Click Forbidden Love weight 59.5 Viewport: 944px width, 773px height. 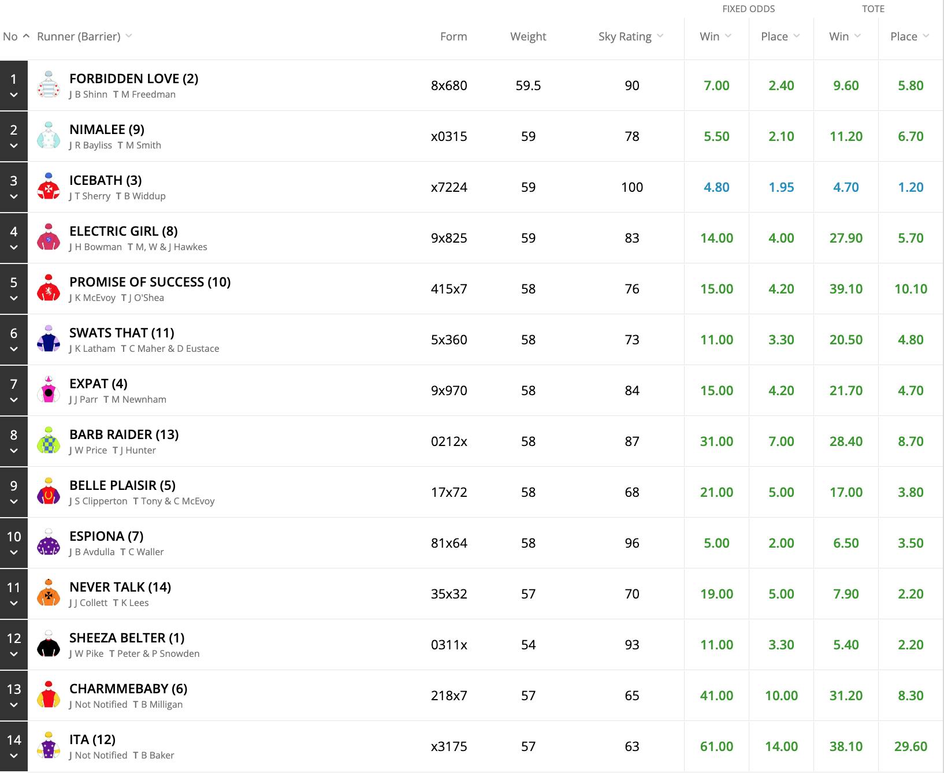528,86
